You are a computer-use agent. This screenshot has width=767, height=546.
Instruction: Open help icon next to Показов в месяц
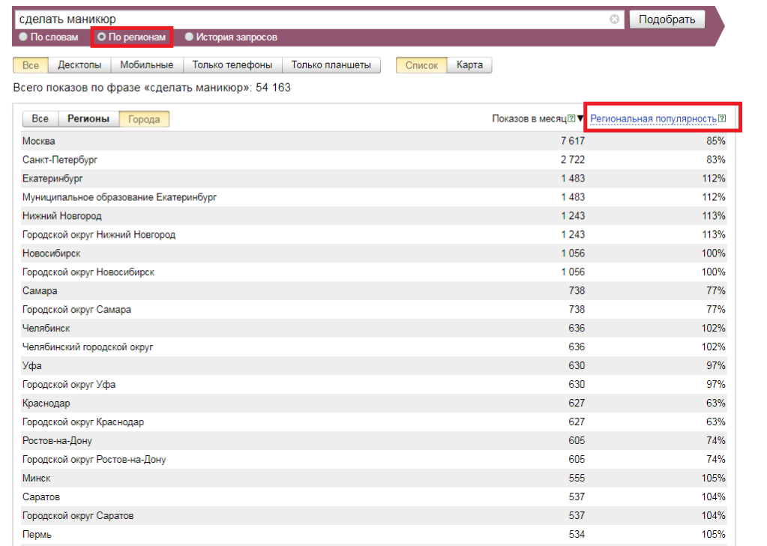(x=571, y=118)
